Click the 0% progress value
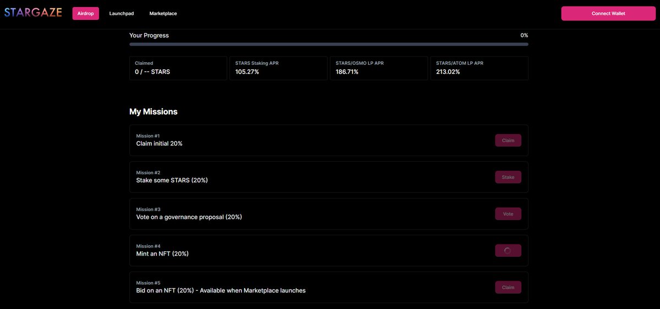The image size is (660, 309). click(x=524, y=35)
